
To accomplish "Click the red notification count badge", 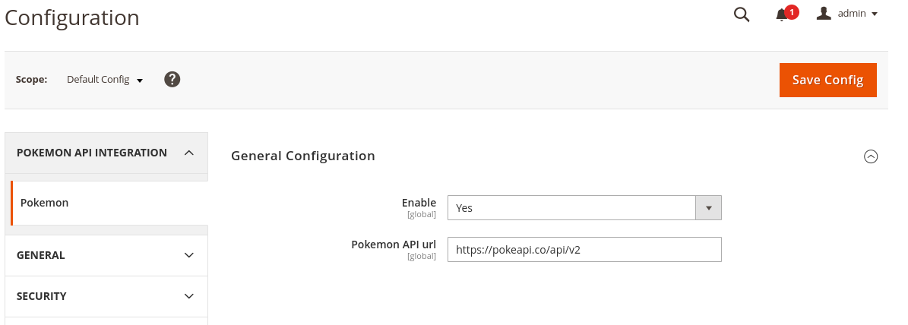I will 791,11.
